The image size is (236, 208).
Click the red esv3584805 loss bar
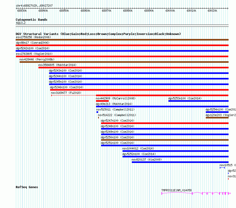pos(133,68)
